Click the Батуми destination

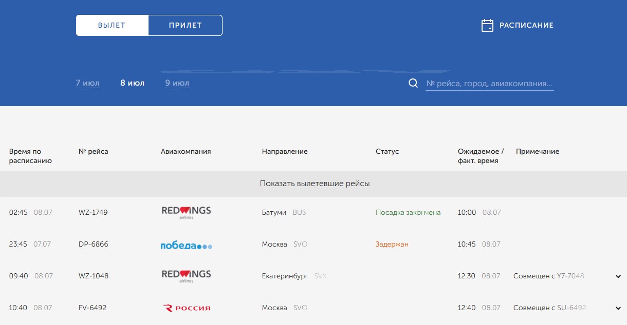(274, 212)
